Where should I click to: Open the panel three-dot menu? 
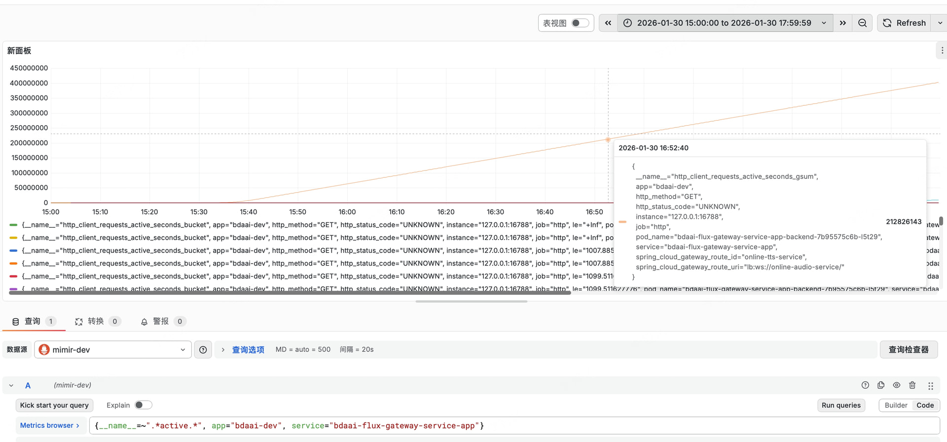(x=942, y=50)
